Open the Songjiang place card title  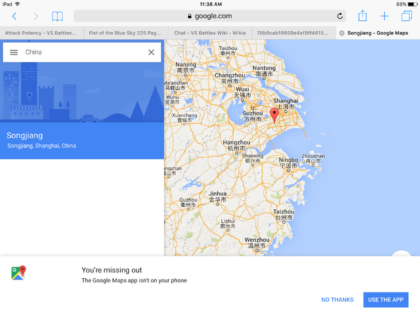click(x=25, y=136)
